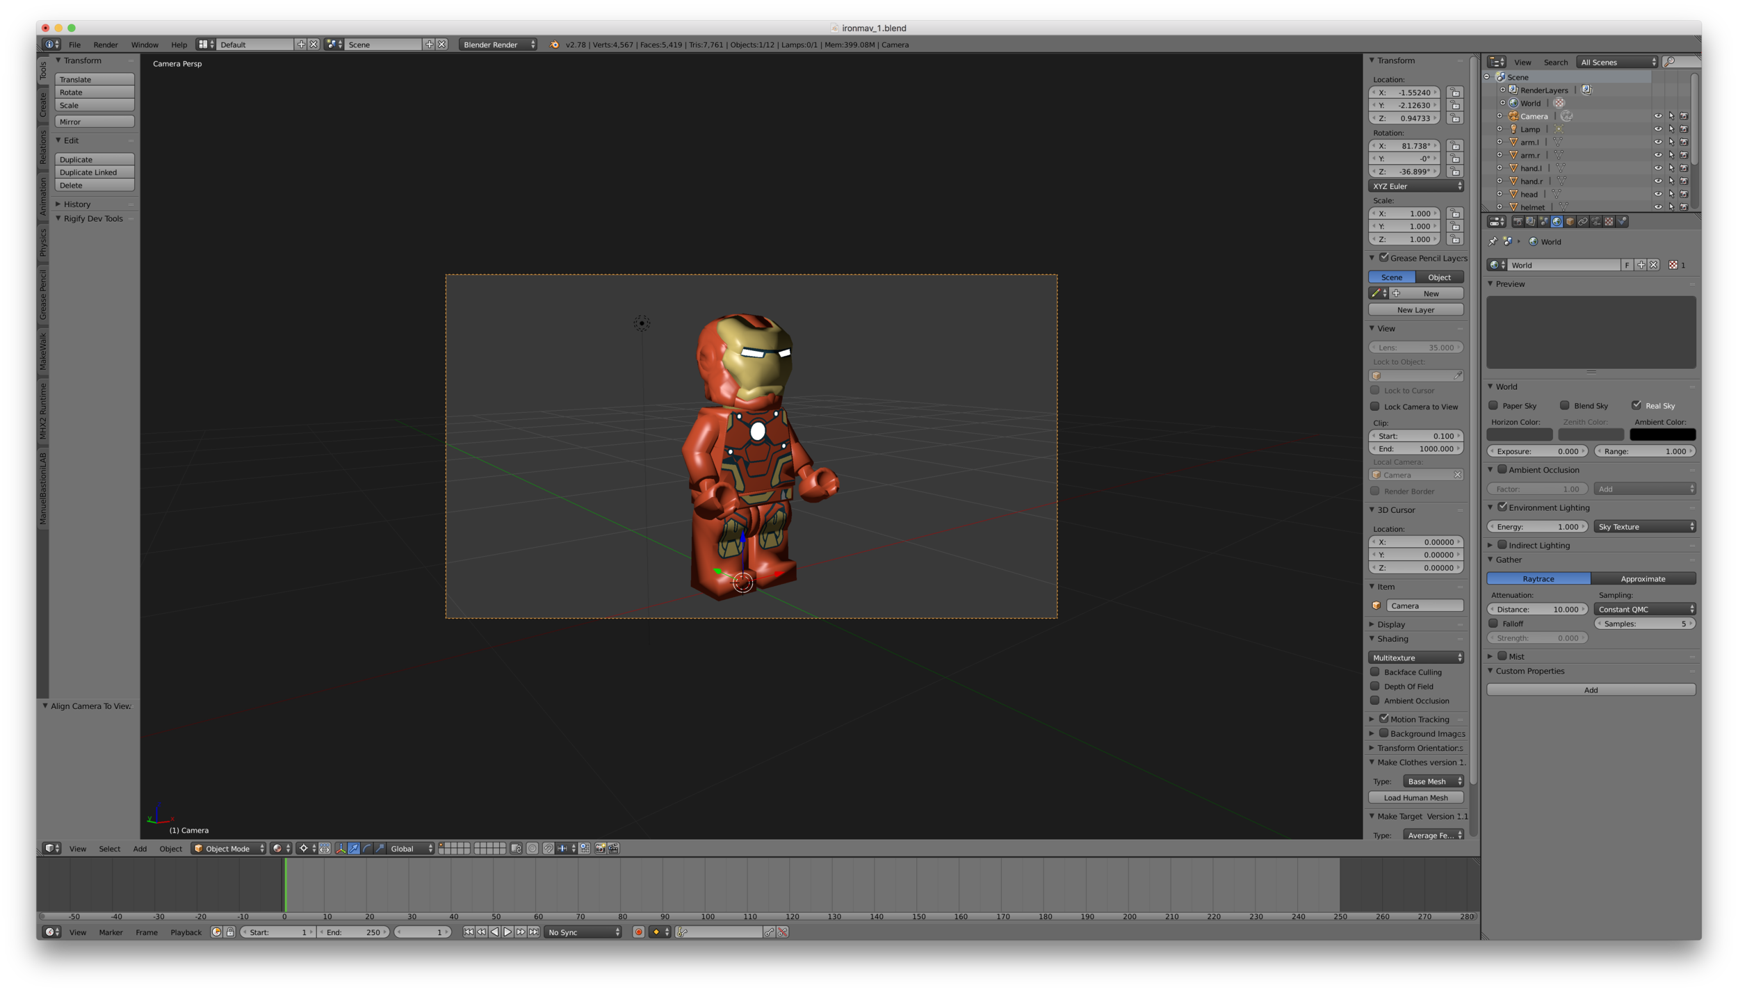
Task: Open the Horizon Color swatch
Action: click(x=1520, y=435)
